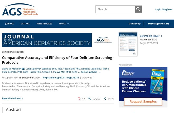This screenshot has width=174, height=113.
Task: Expand the See all authors list
Action: click(x=90, y=72)
